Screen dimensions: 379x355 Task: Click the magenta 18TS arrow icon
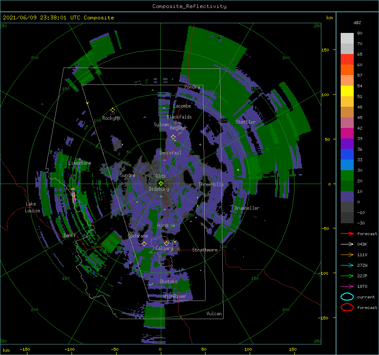pyautogui.click(x=347, y=287)
